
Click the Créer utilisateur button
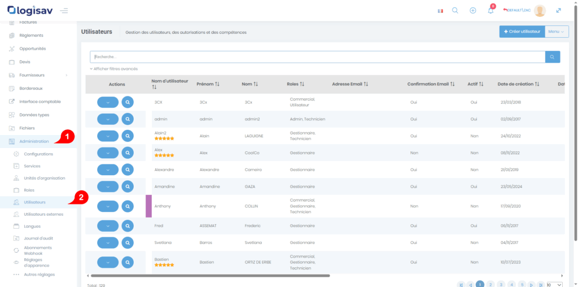[522, 32]
